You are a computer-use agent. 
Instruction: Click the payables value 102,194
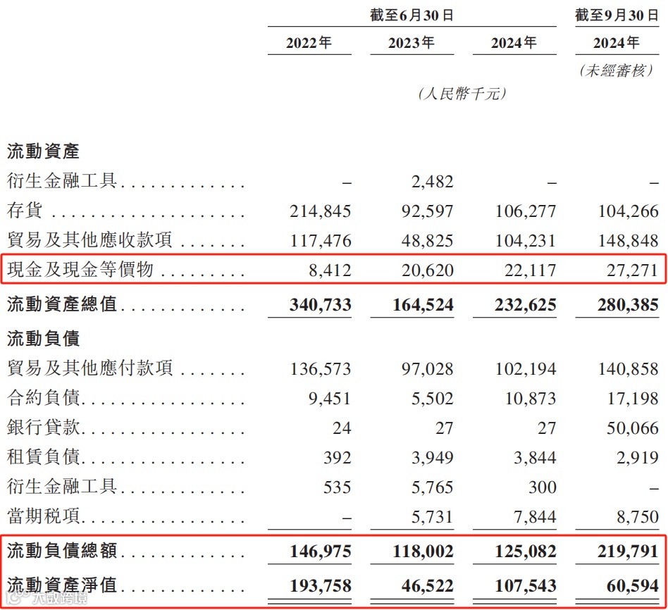525,369
